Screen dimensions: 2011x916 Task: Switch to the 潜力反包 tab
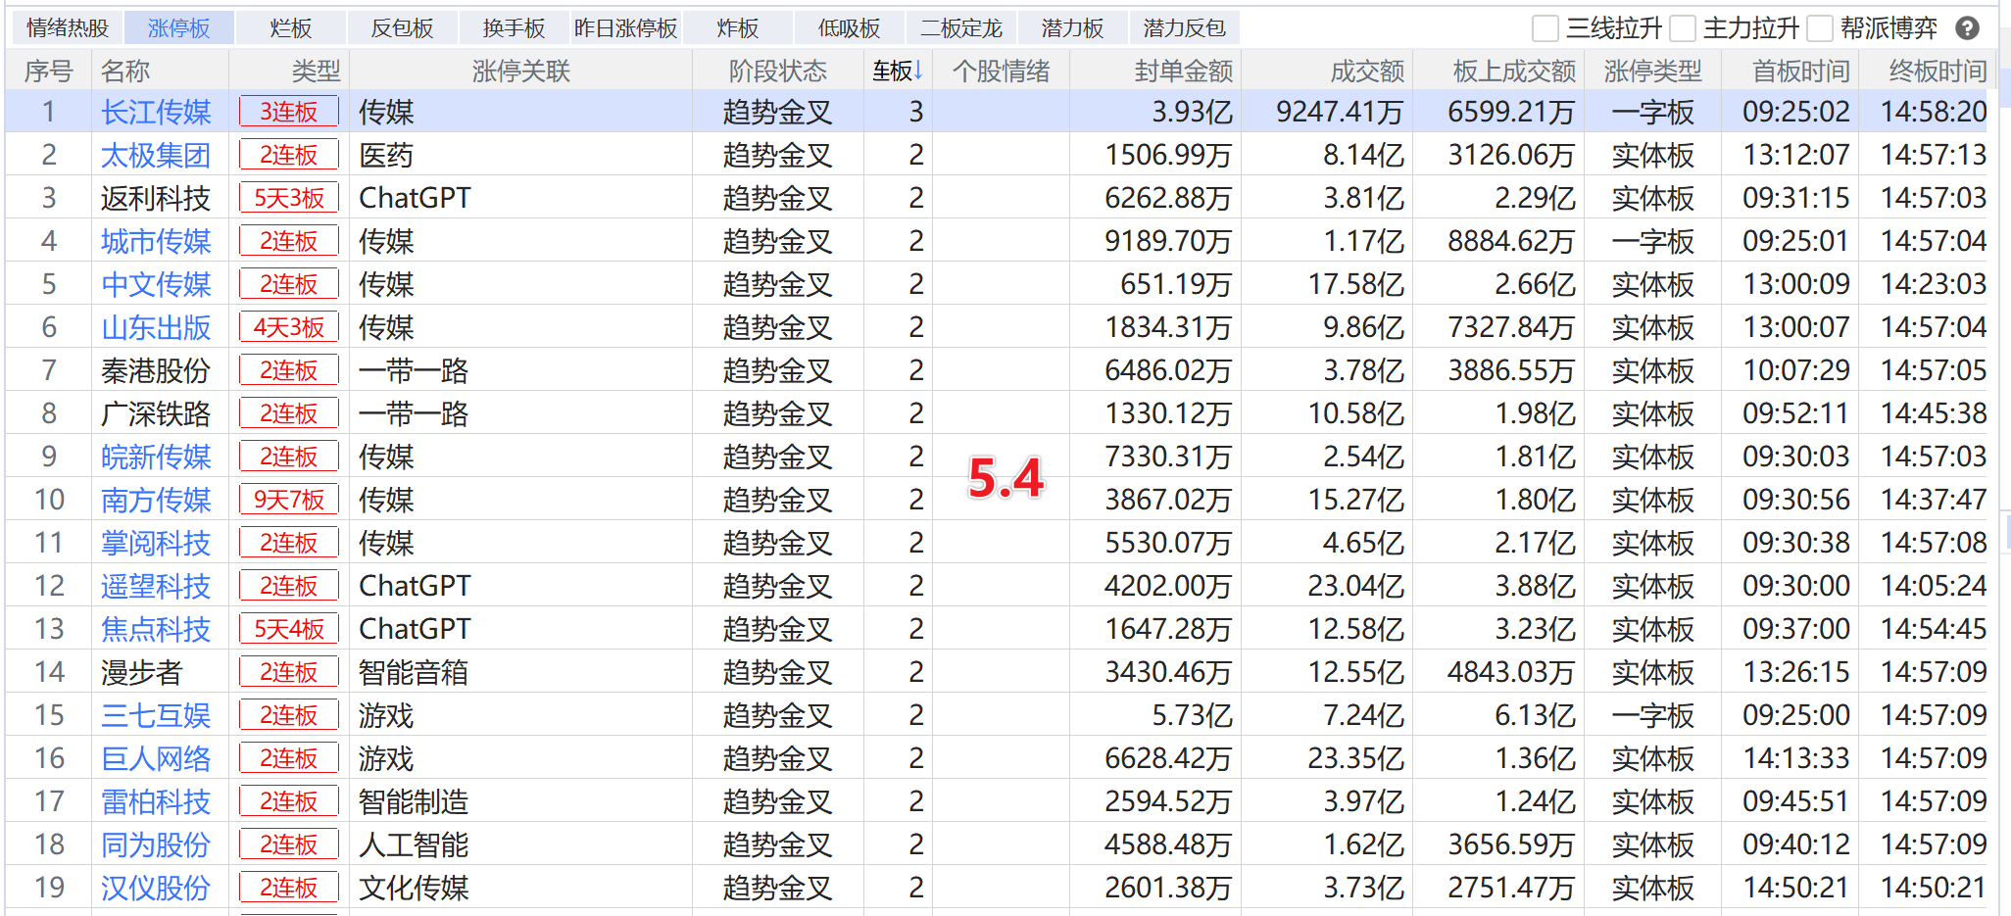click(1185, 28)
